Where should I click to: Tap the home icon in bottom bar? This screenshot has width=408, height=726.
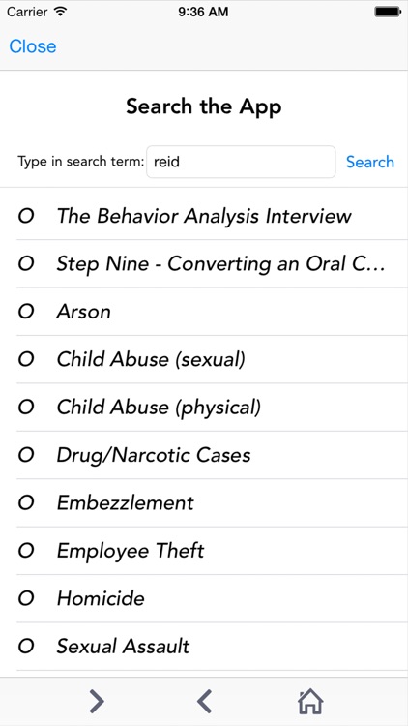tap(310, 702)
